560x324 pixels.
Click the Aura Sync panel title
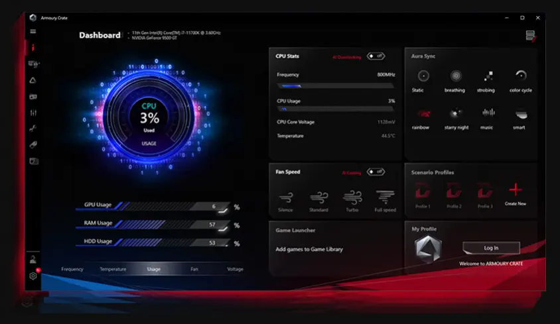coord(423,56)
